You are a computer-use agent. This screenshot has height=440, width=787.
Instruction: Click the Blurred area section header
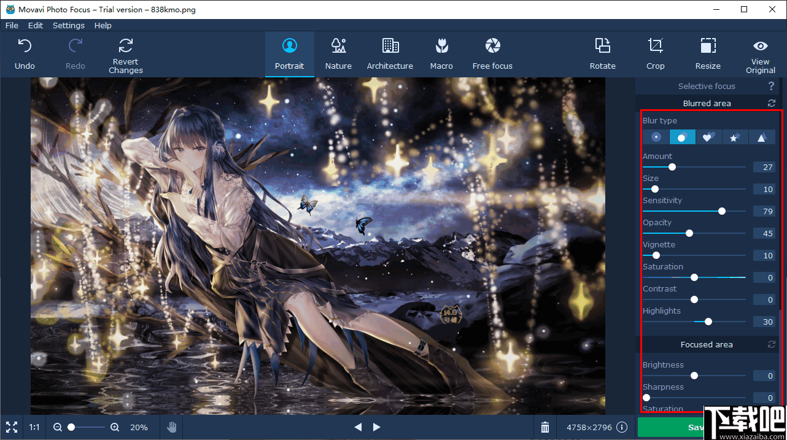[x=707, y=103]
